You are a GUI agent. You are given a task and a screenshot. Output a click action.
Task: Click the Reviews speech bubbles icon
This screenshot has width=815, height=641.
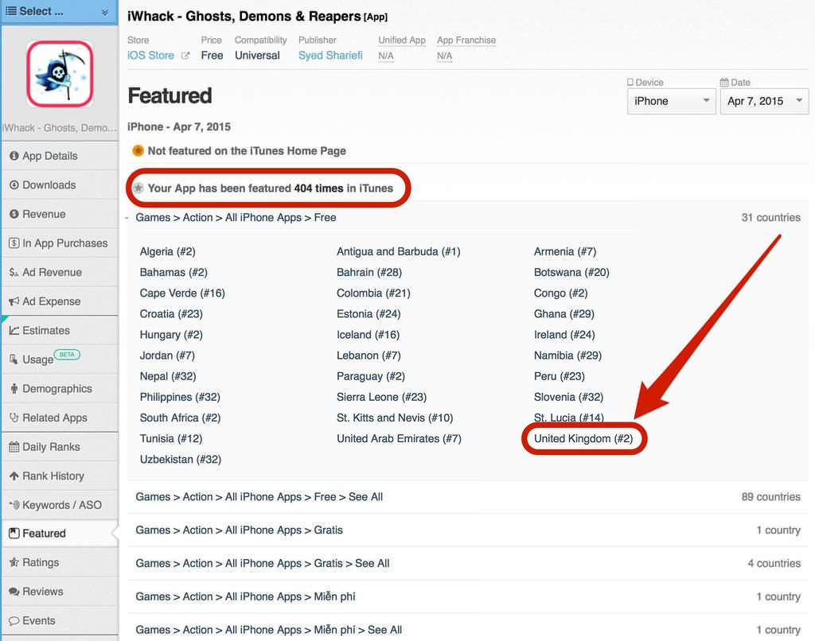(14, 592)
